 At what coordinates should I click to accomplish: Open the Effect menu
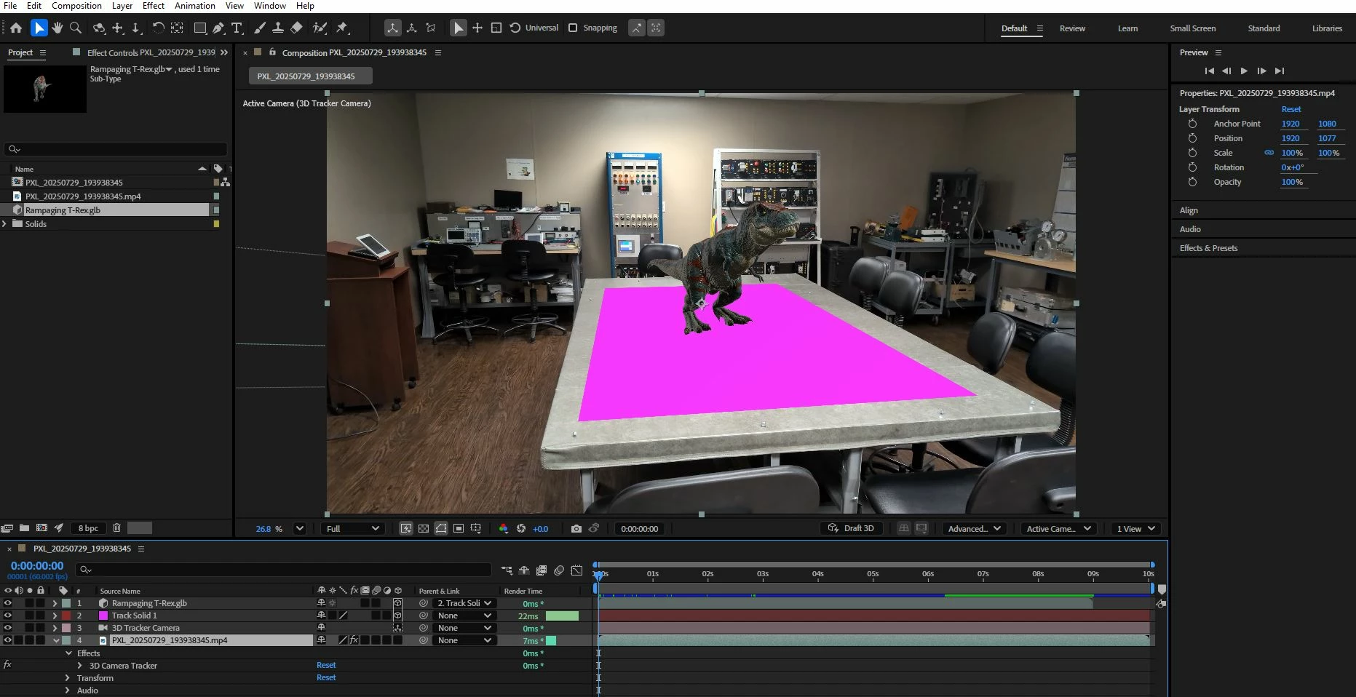[x=154, y=6]
